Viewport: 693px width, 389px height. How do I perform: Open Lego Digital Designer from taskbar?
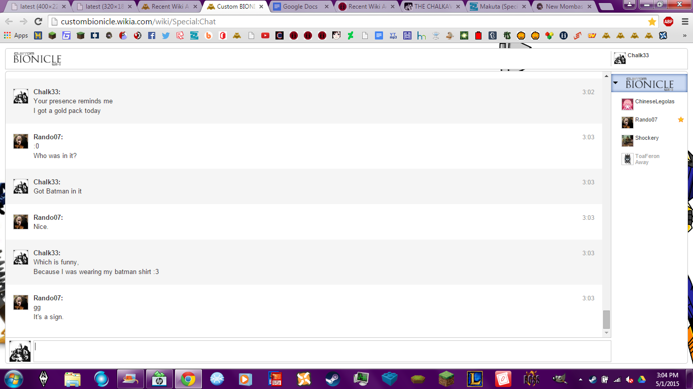pos(390,379)
